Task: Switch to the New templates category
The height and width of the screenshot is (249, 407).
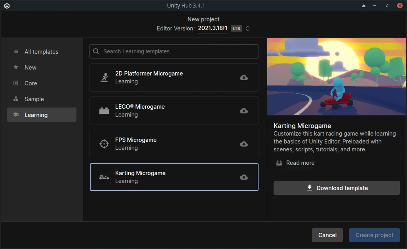Action: 42,67
